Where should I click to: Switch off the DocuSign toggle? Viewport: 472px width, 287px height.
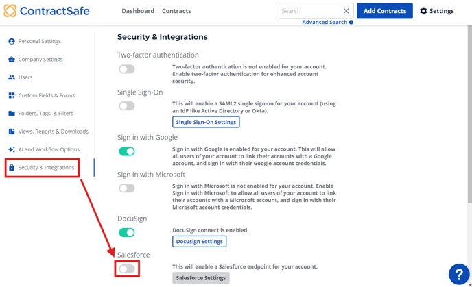[x=127, y=232]
